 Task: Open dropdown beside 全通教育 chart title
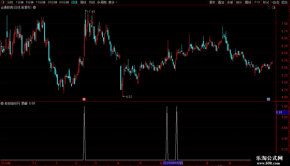pyautogui.click(x=34, y=8)
